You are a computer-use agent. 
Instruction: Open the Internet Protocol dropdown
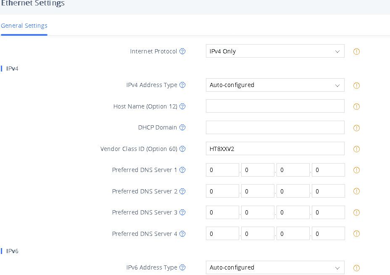tap(275, 51)
